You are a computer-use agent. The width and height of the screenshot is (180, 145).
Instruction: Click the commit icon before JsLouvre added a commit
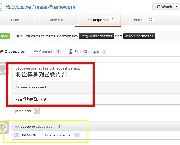click(17, 127)
